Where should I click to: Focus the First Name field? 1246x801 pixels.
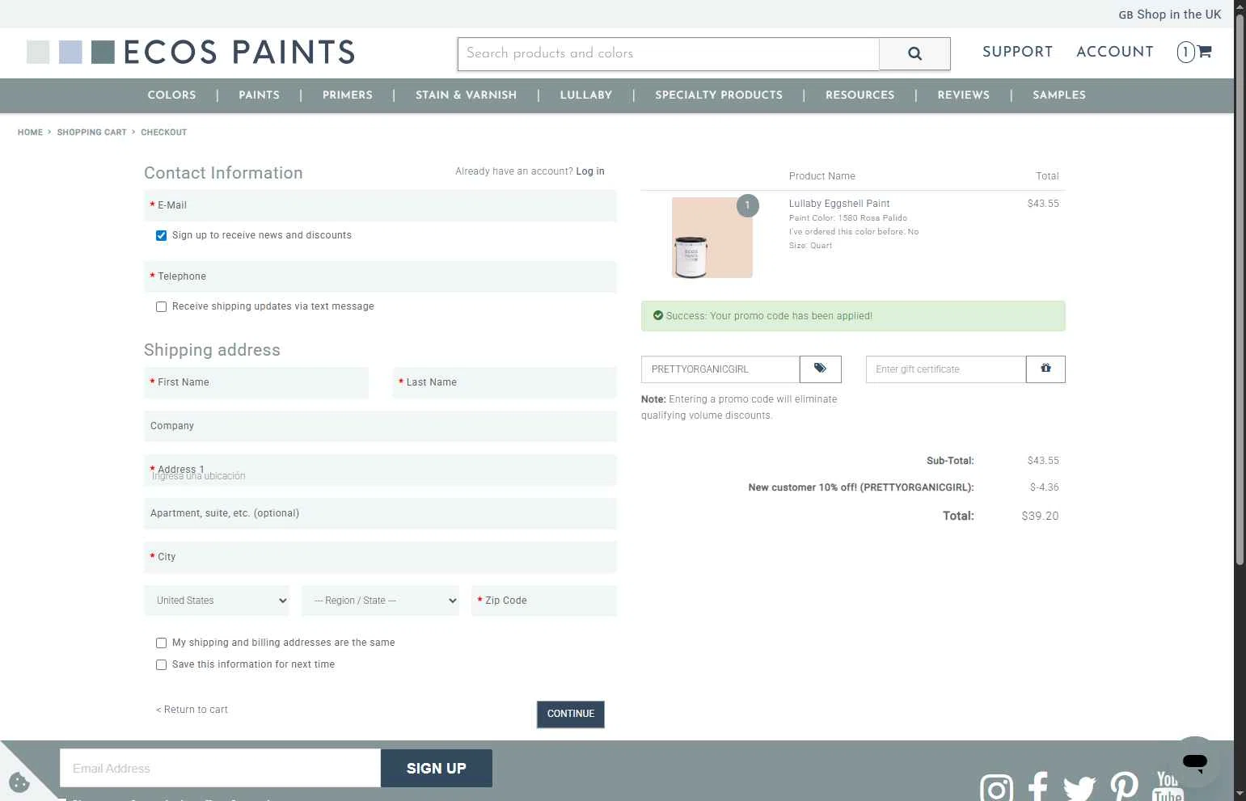(256, 382)
